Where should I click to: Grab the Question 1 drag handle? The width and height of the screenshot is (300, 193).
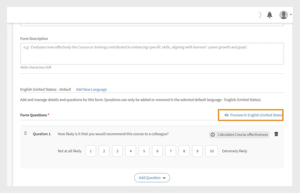click(26, 134)
